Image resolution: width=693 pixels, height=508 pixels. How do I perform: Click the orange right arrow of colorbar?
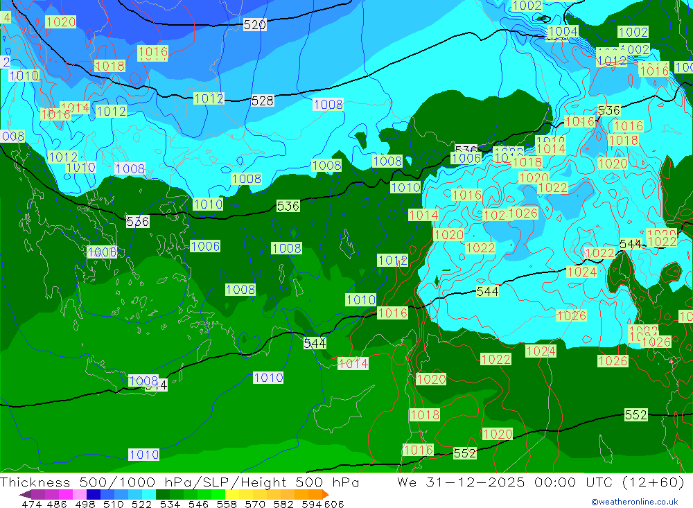(x=326, y=494)
